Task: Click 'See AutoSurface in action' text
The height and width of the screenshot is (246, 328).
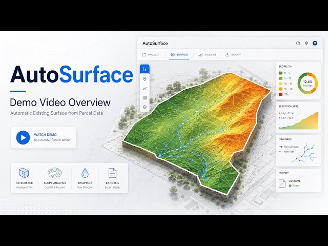Action: point(52,140)
